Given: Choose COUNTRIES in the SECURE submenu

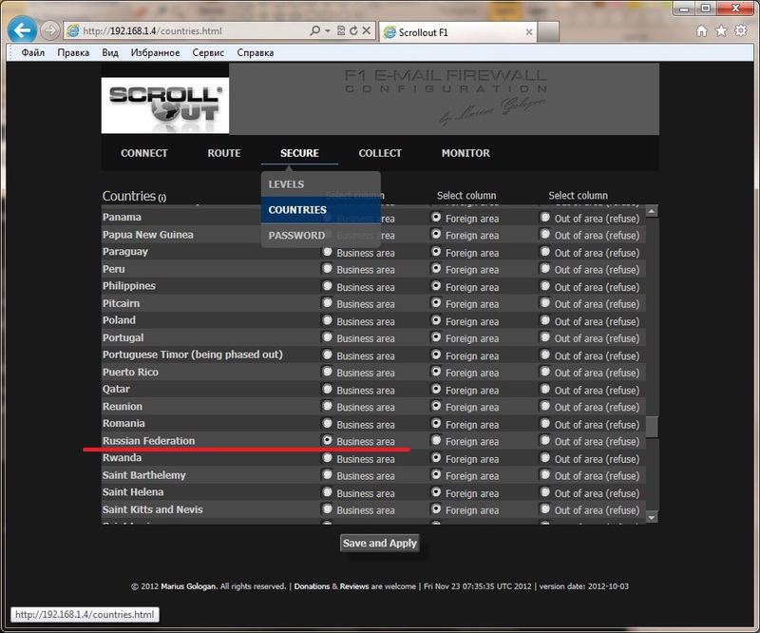Looking at the screenshot, I should 320,209.
